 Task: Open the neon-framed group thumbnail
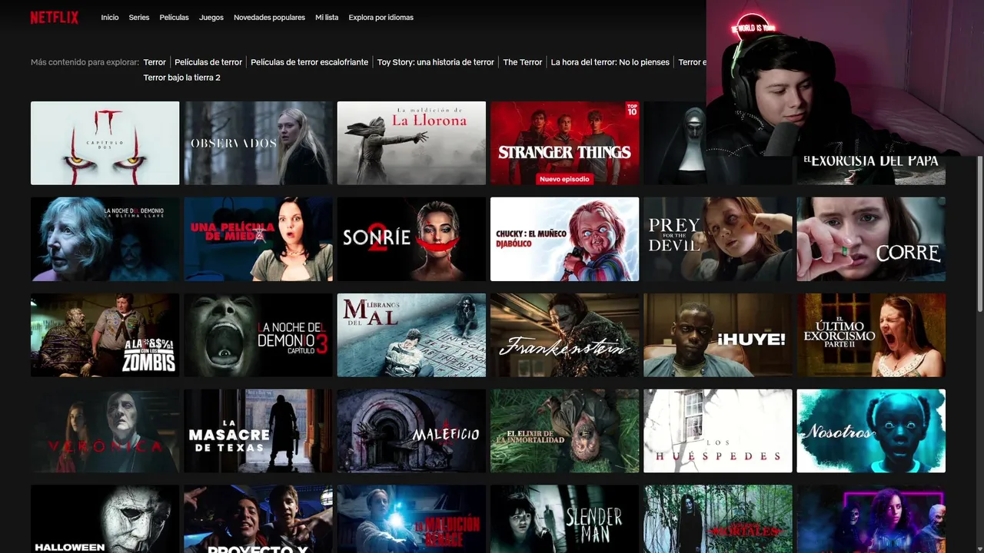click(x=871, y=519)
